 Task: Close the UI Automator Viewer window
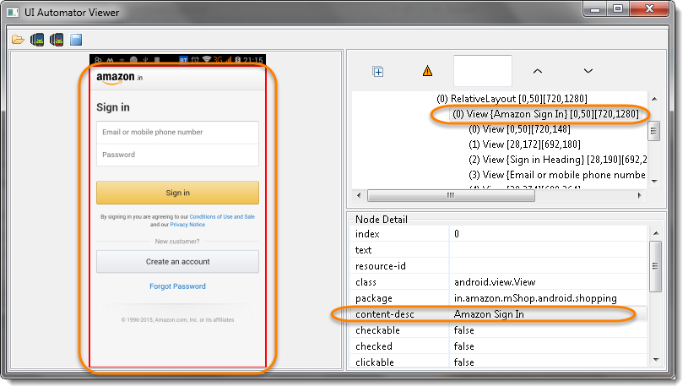(x=650, y=8)
